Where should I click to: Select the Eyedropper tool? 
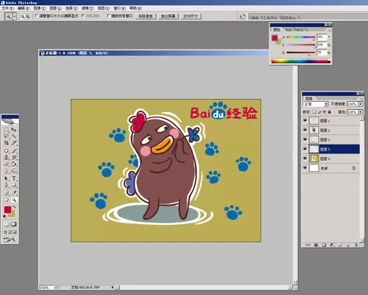coord(14,193)
